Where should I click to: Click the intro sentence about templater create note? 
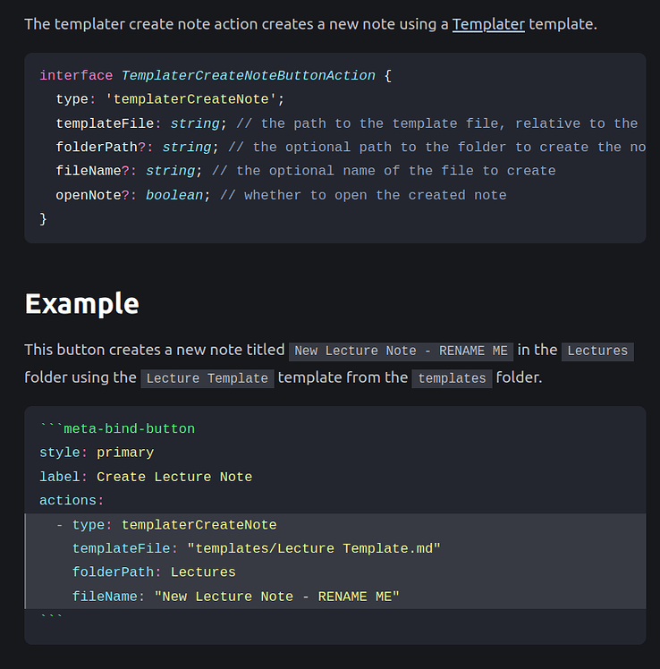pos(310,24)
